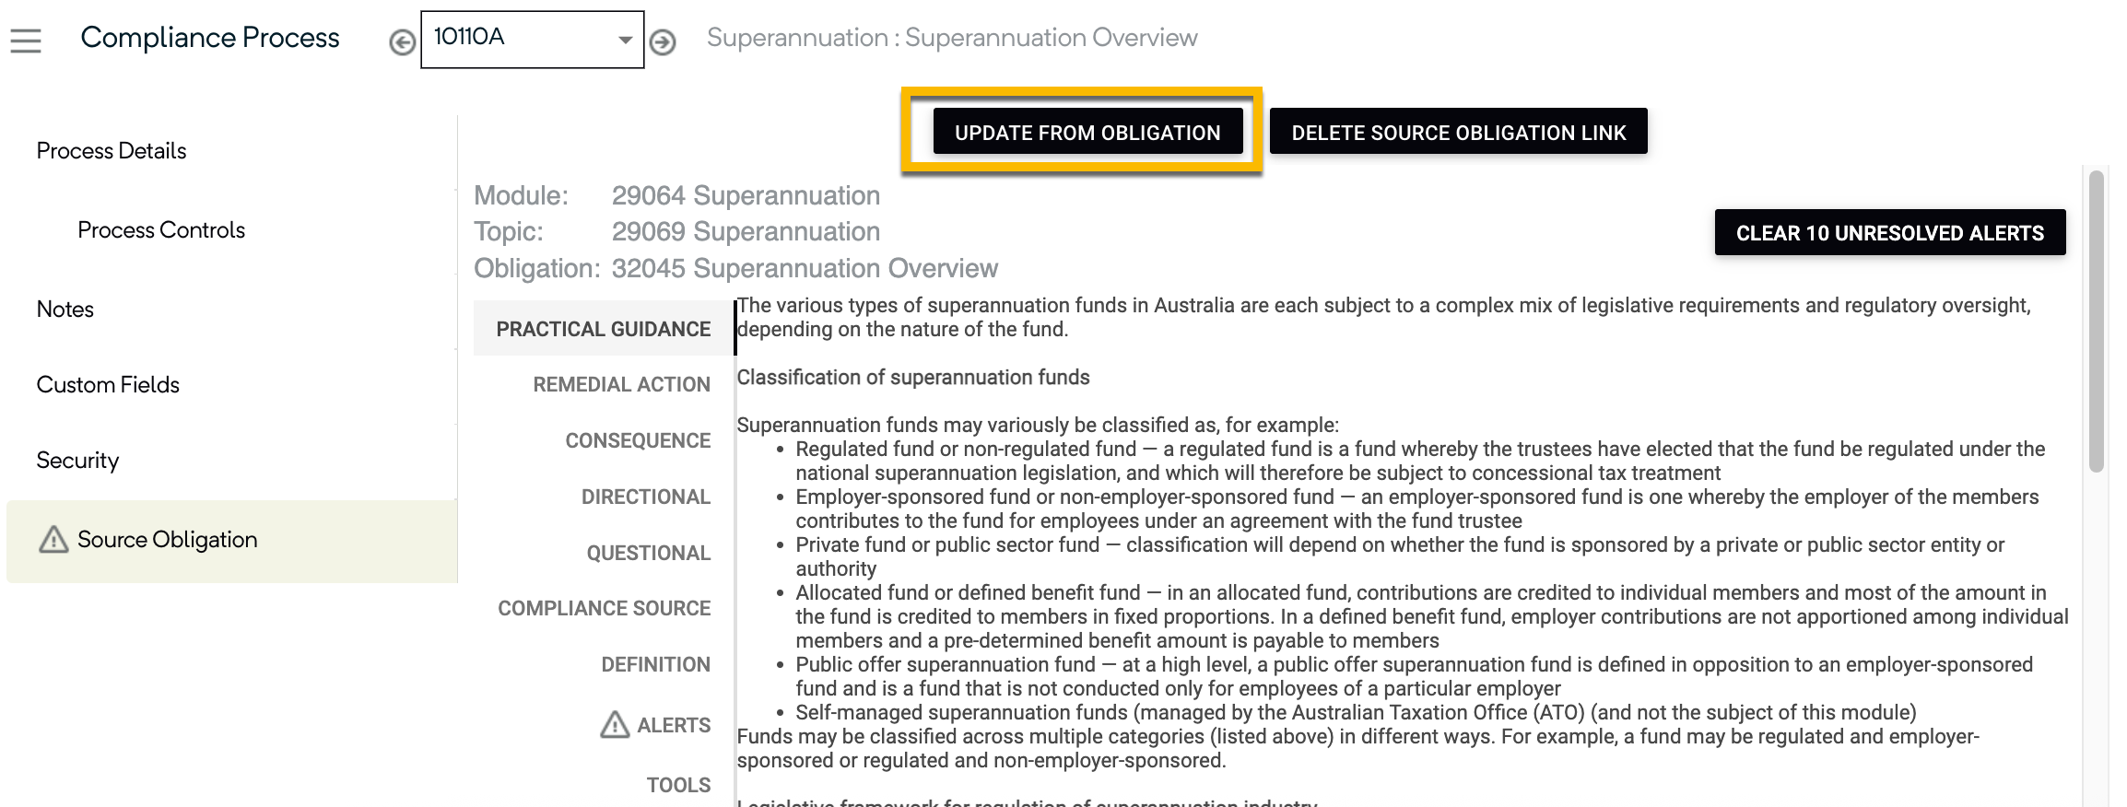The image size is (2127, 807).
Task: Click Update From Obligation button
Action: click(x=1087, y=132)
